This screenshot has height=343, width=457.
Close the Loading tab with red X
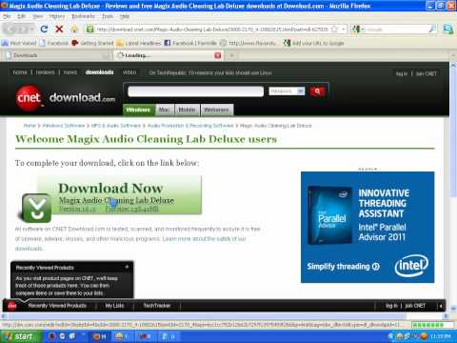[218, 55]
